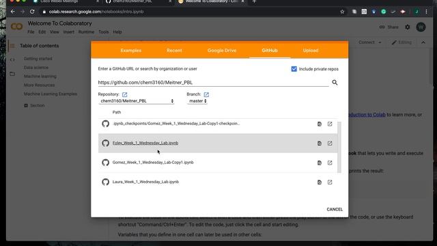The height and width of the screenshot is (246, 437).
Task: Open Laura_Week_1_Wednesday_Lab.ipynb
Action: coord(145,182)
